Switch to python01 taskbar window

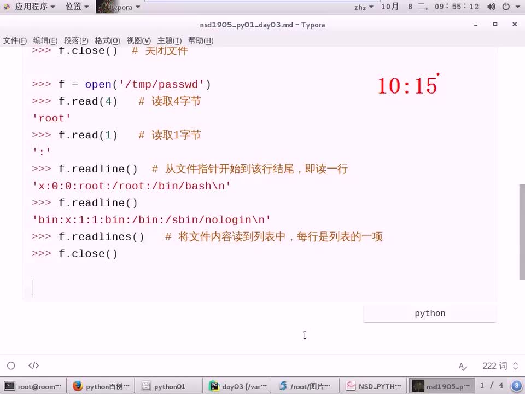coord(170,386)
